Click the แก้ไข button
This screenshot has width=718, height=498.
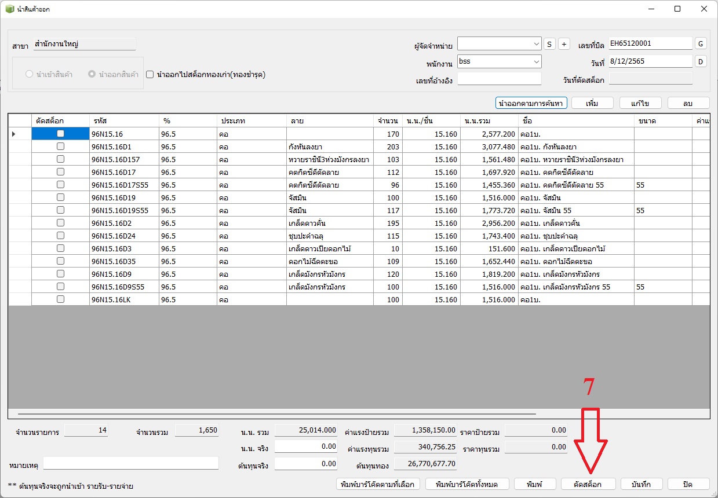click(640, 103)
